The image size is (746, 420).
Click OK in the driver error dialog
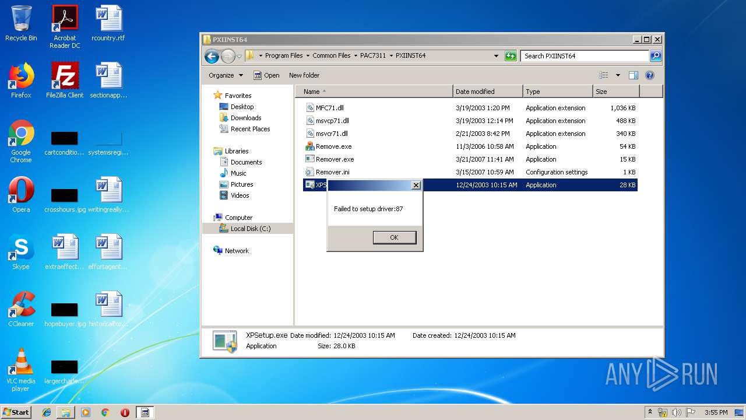pos(395,237)
